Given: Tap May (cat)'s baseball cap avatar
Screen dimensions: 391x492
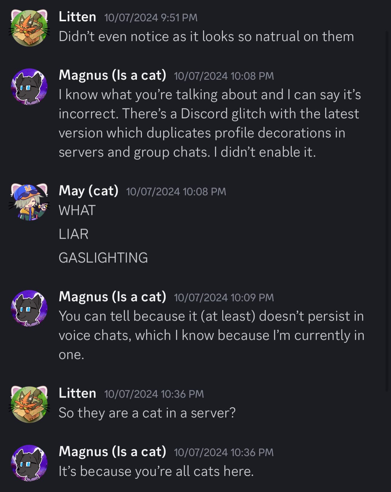Looking at the screenshot, I should coord(29,202).
